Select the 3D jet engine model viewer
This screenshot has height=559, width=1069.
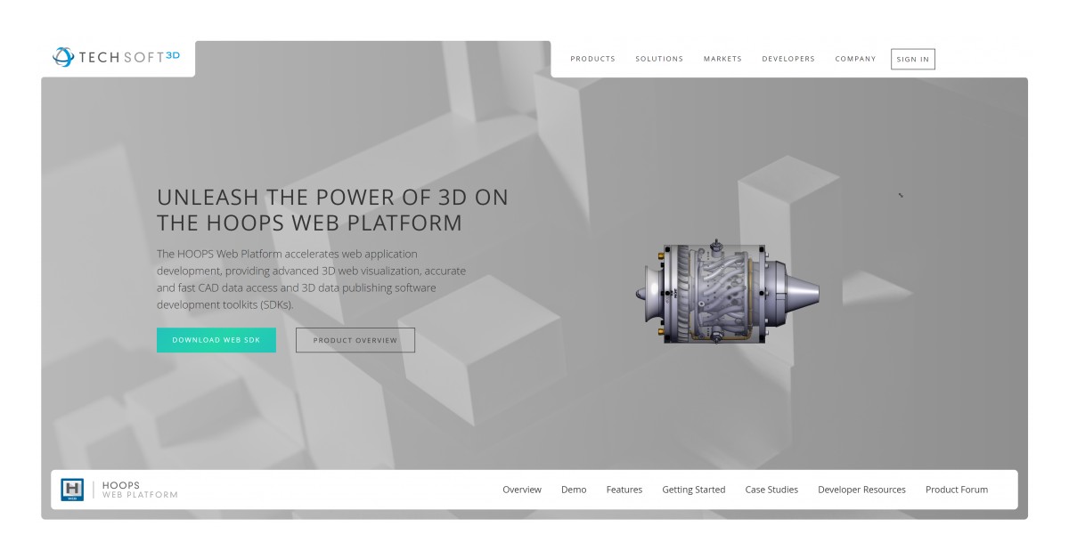pos(729,294)
